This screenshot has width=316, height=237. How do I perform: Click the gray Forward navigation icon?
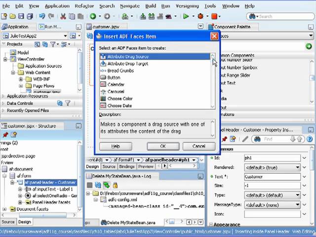click(x=107, y=16)
